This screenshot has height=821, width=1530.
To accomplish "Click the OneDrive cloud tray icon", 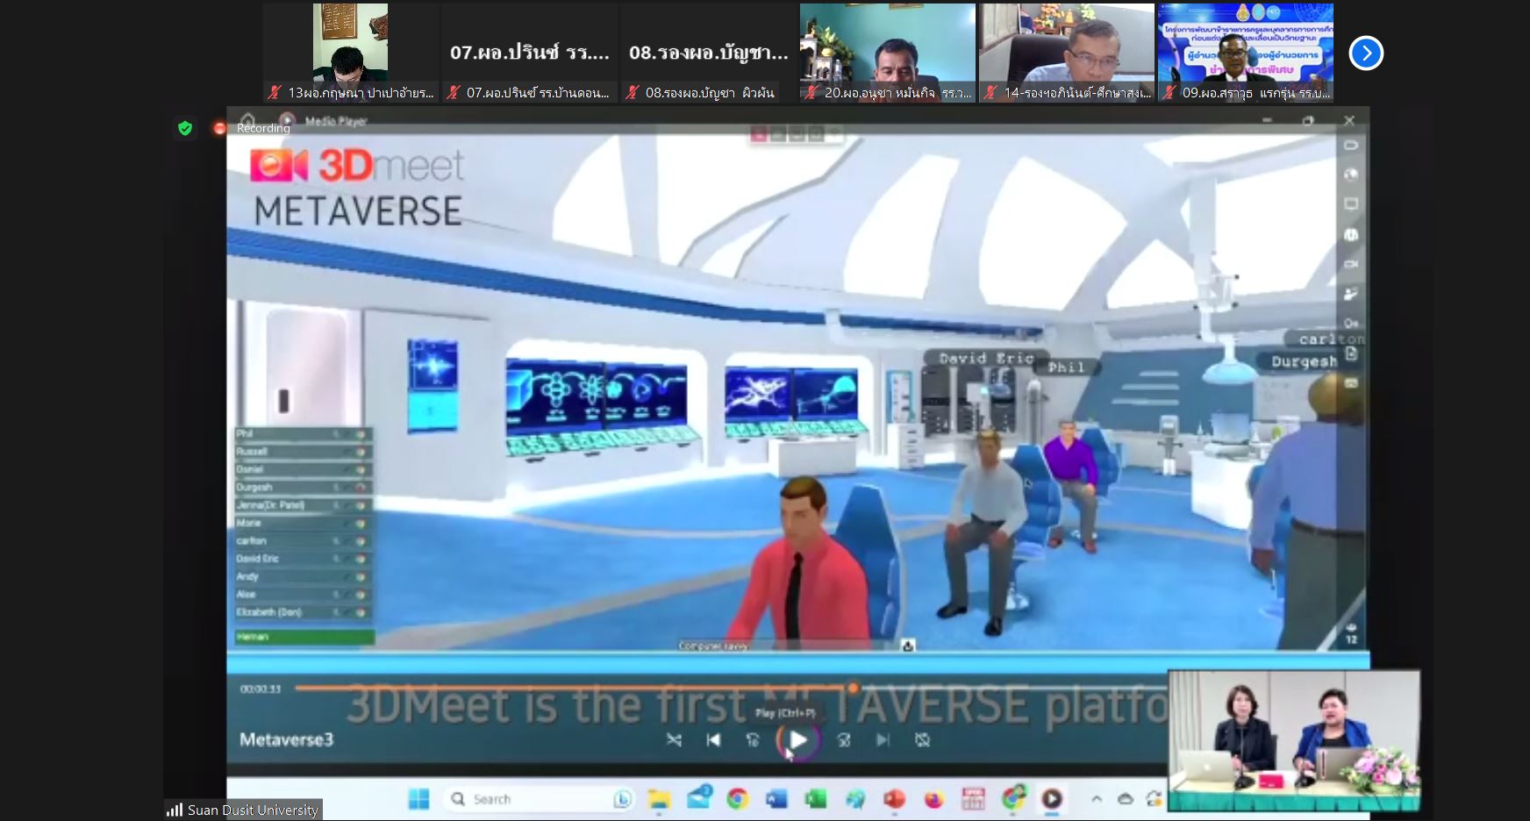I will pyautogui.click(x=1126, y=799).
